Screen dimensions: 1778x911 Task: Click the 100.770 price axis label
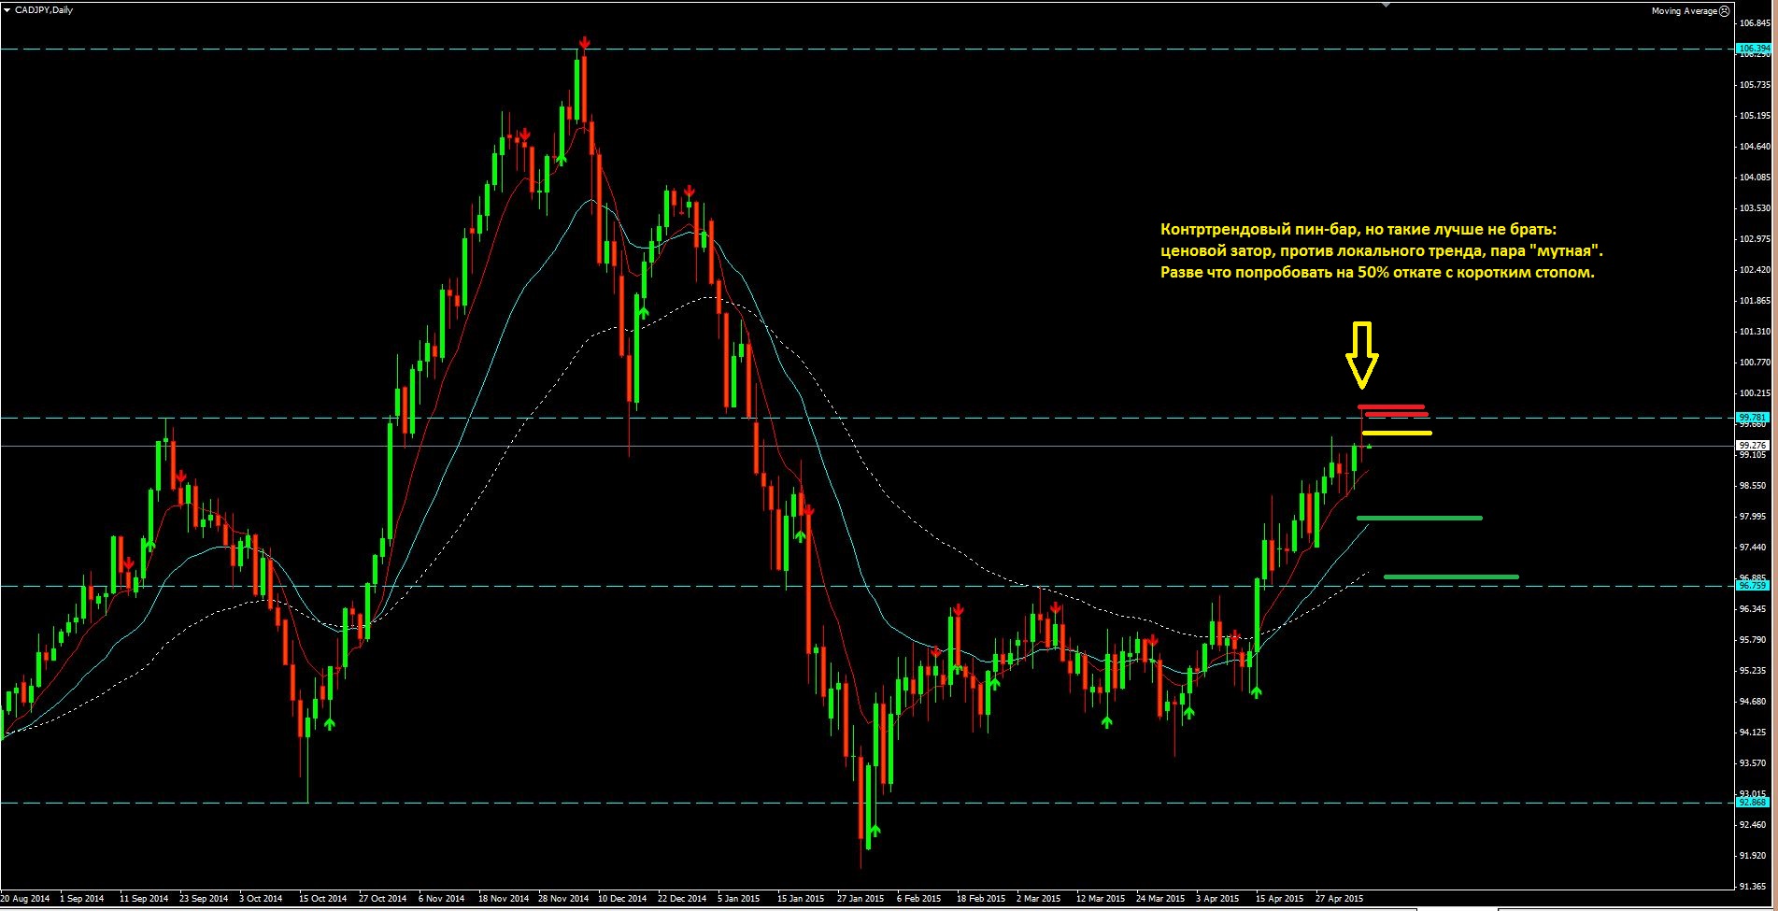tap(1756, 363)
